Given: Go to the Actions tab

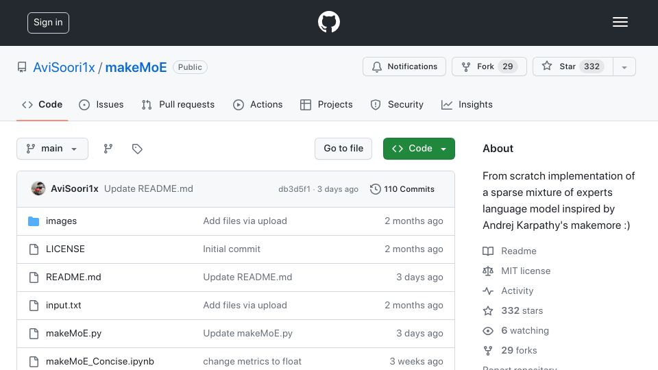Looking at the screenshot, I should coord(258,104).
